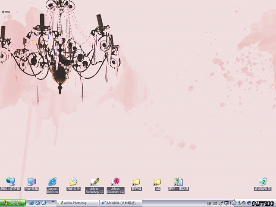Launch Adobe Illustrator CS desktop shortcut
The height and width of the screenshot is (207, 276).
pos(116,182)
